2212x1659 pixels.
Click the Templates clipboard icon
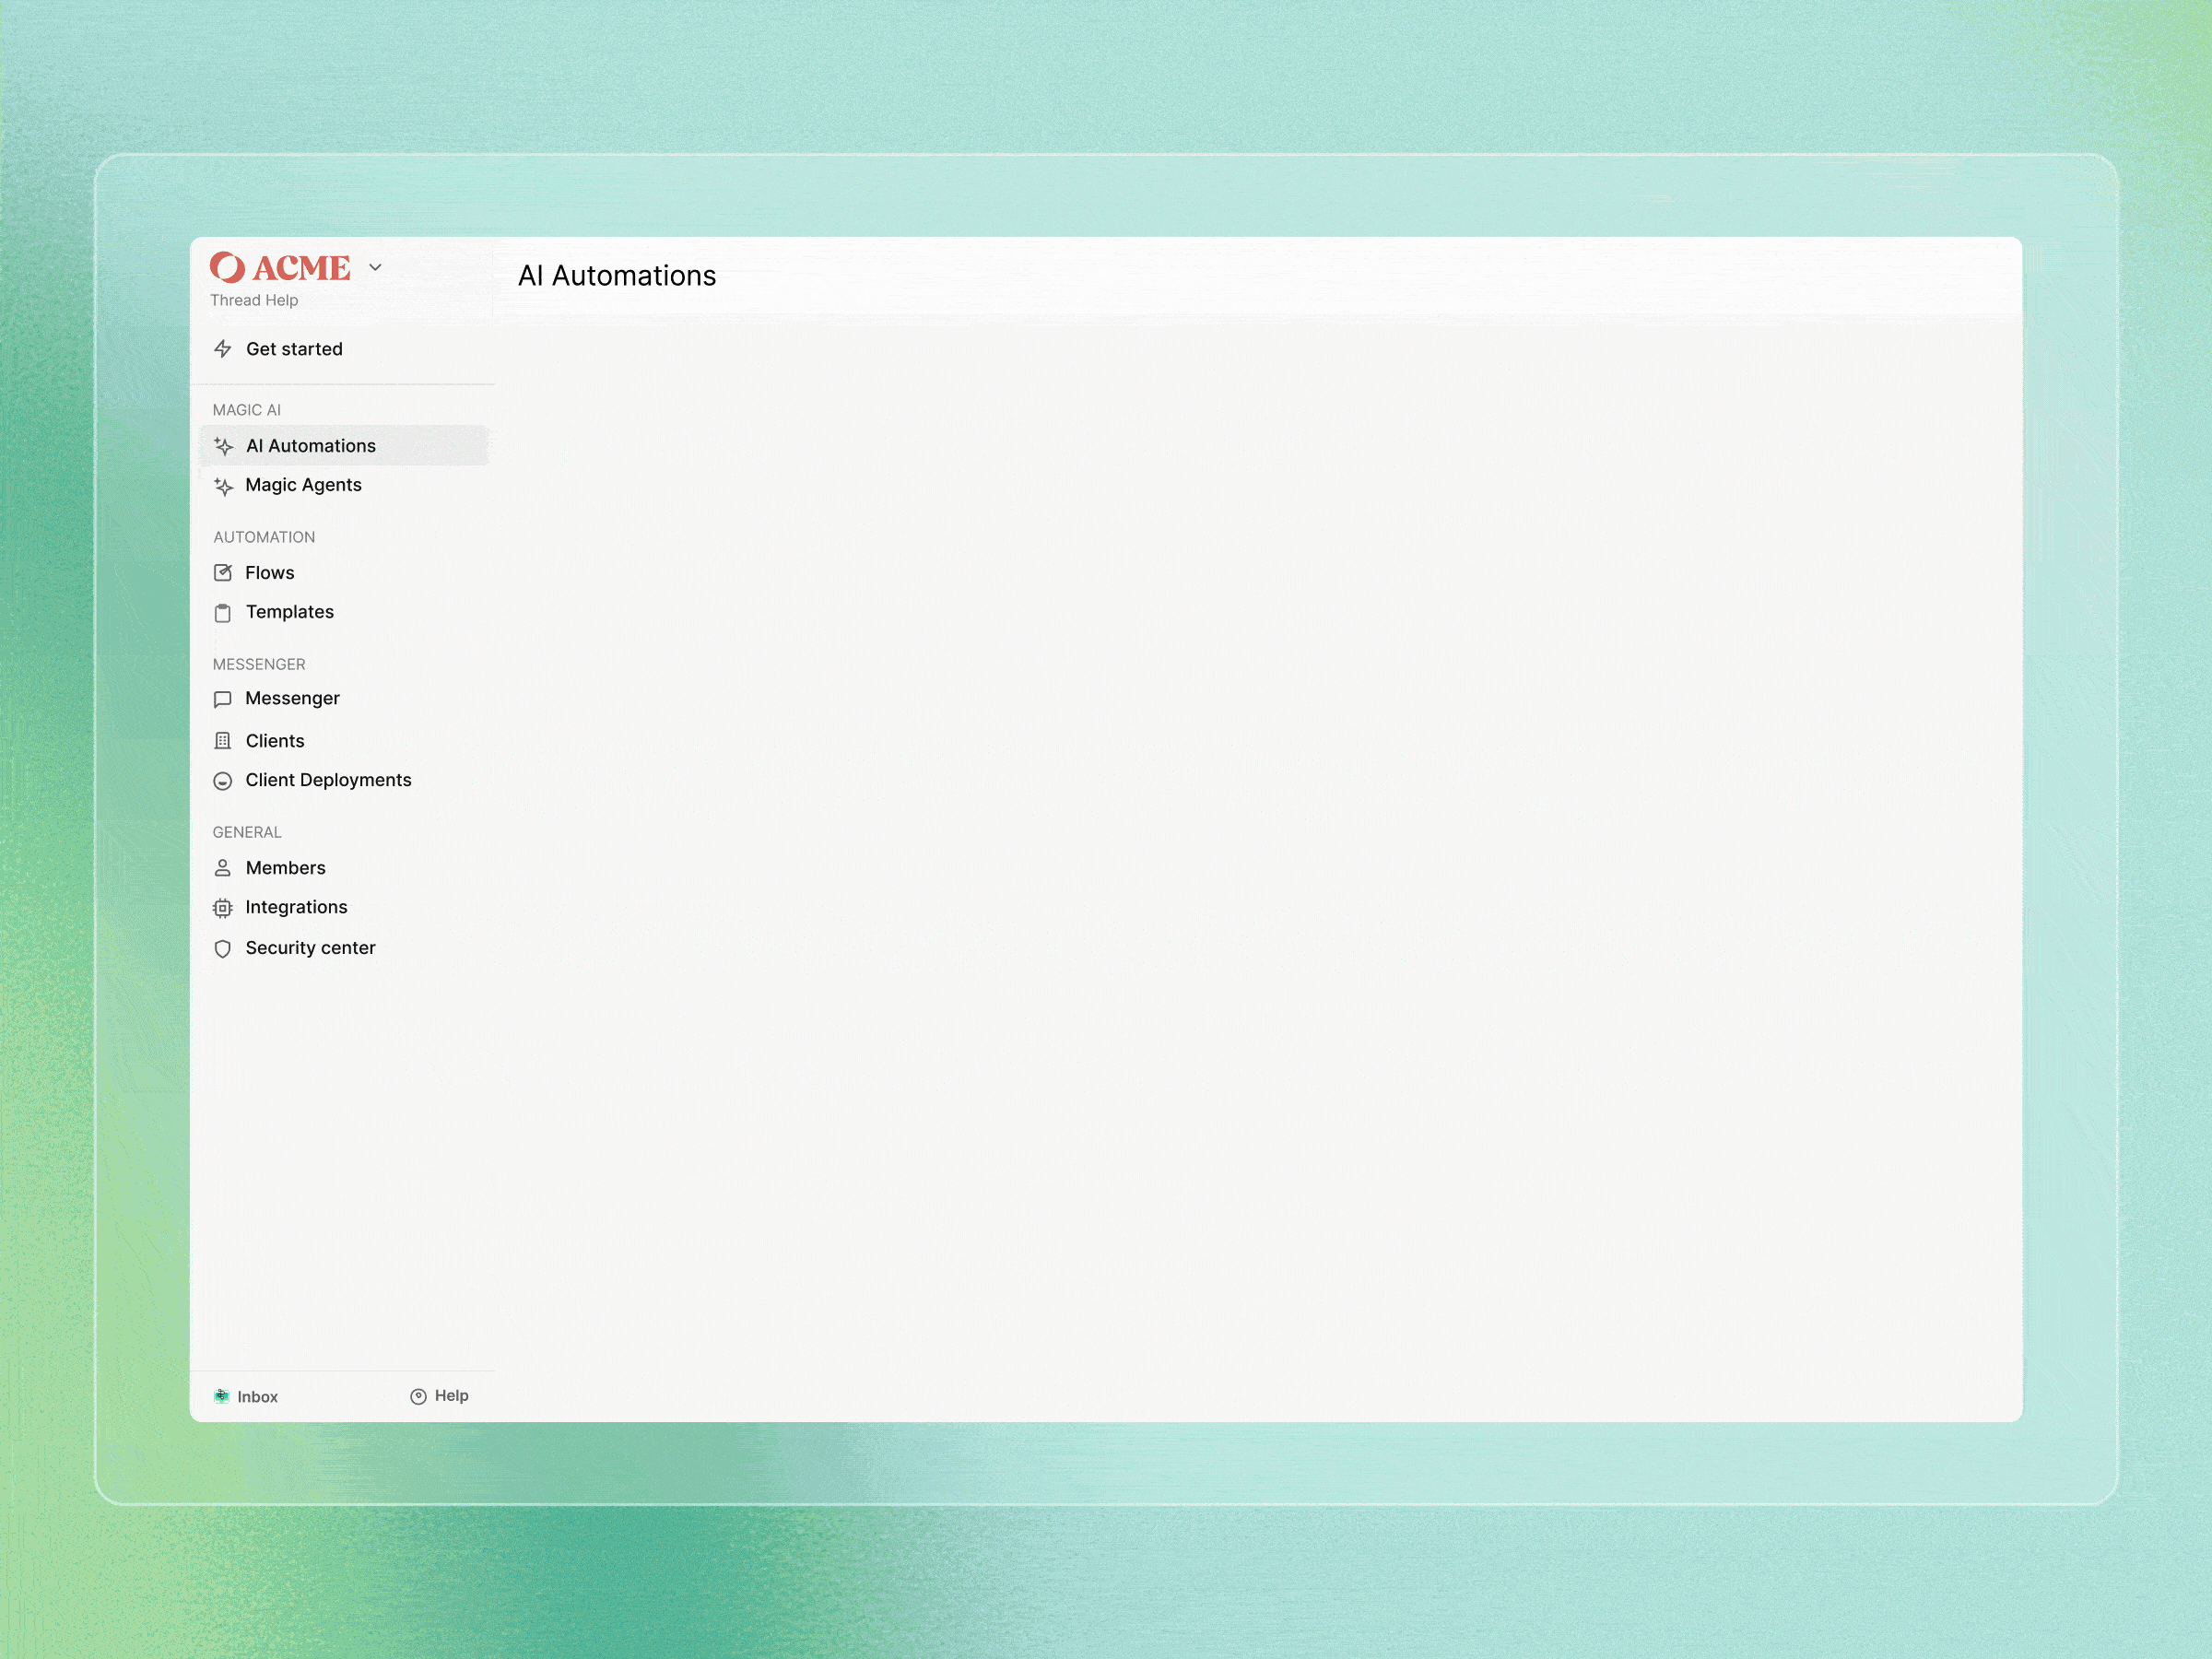coord(224,612)
